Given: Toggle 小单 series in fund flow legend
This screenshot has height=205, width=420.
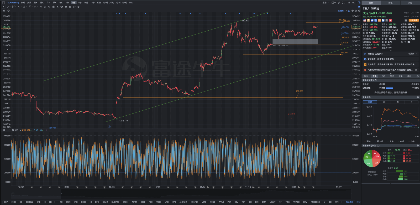Looking at the screenshot, I should tap(411, 141).
